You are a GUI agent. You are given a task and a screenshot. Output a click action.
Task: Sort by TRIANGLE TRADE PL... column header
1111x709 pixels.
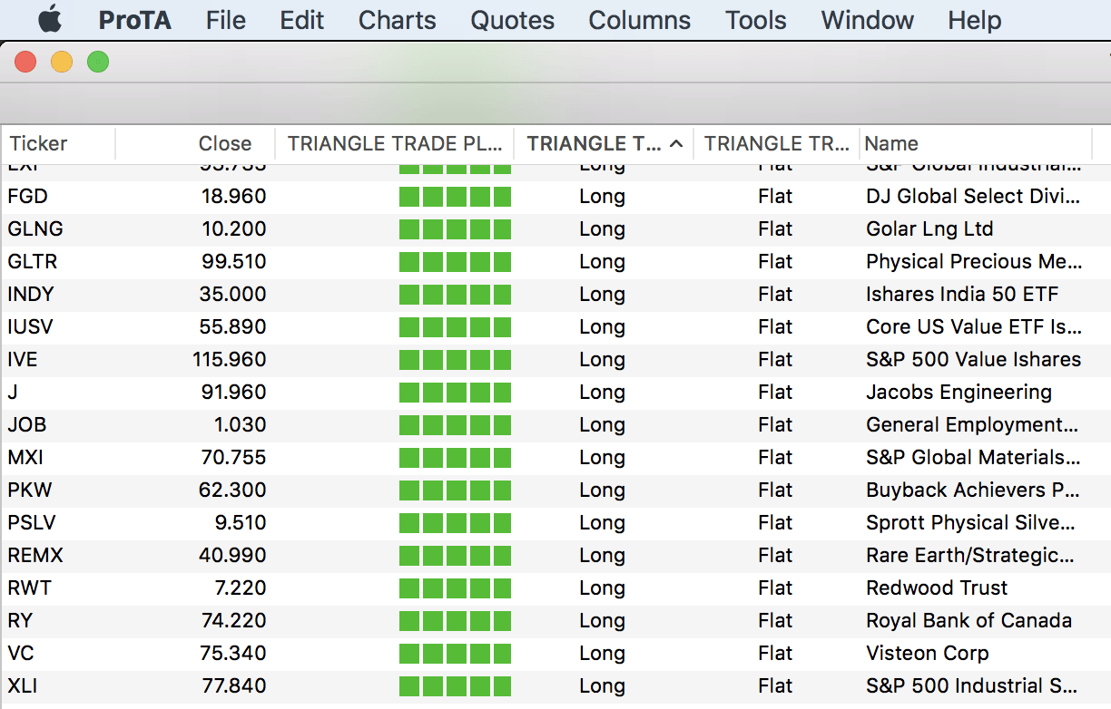(x=395, y=143)
